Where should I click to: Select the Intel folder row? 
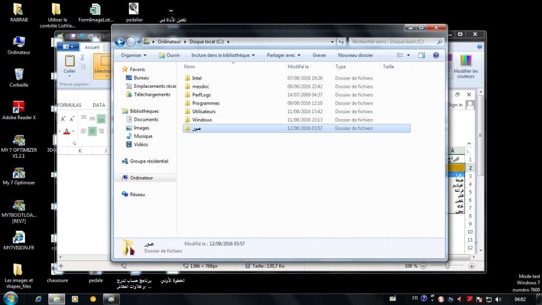[x=296, y=78]
